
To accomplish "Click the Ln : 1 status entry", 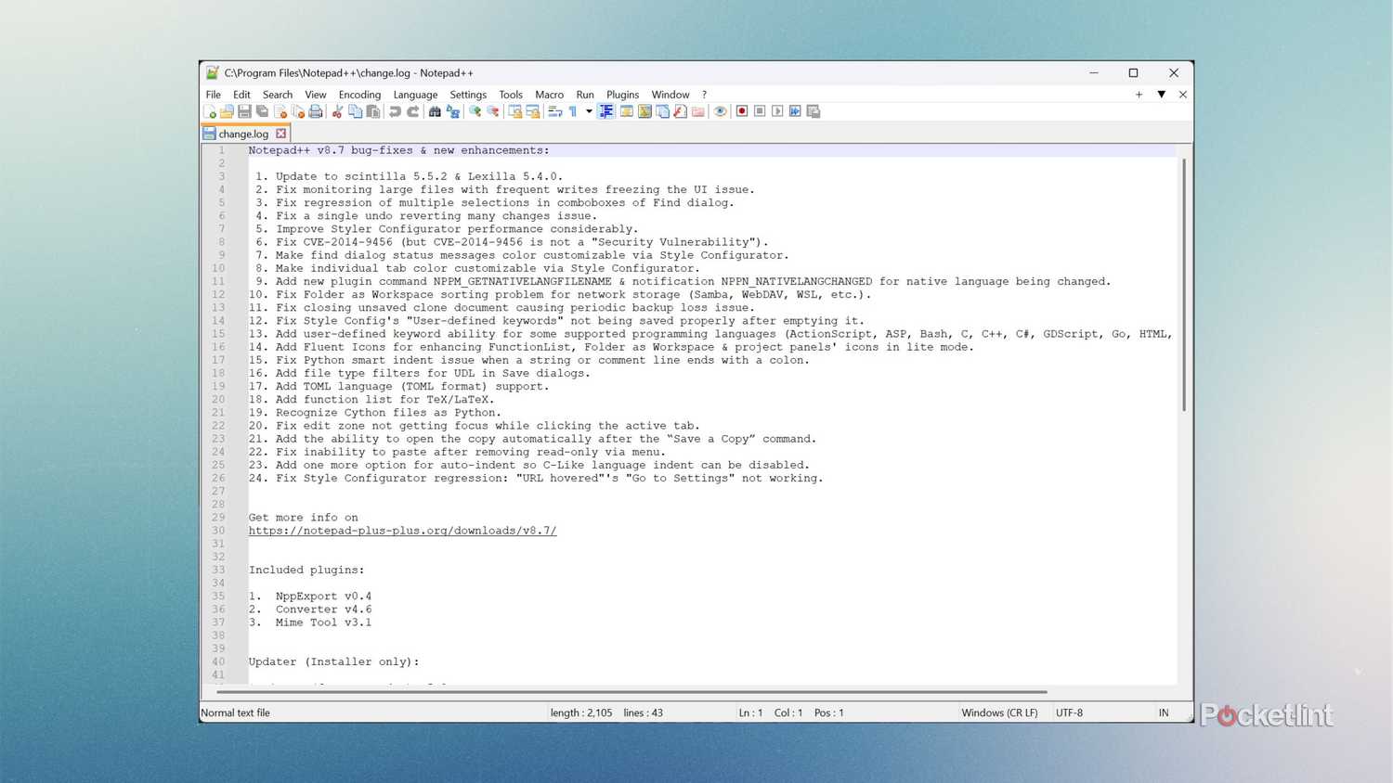I will 750,712.
